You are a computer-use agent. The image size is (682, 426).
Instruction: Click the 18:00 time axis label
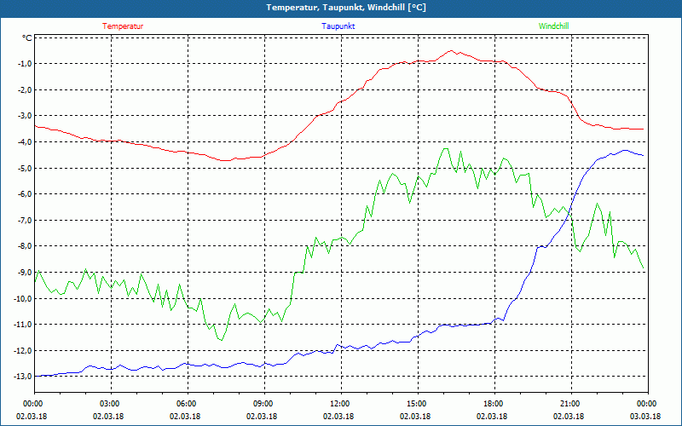tap(493, 404)
